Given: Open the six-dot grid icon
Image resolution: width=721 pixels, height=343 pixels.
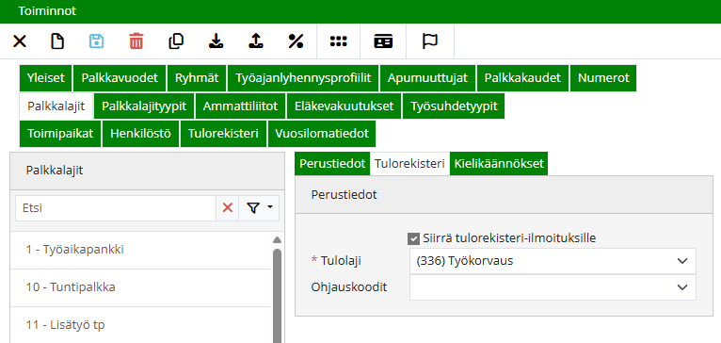Looking at the screenshot, I should pyautogui.click(x=339, y=41).
